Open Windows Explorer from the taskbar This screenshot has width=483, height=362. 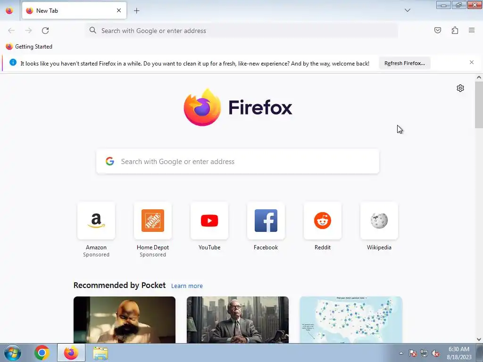click(x=100, y=353)
